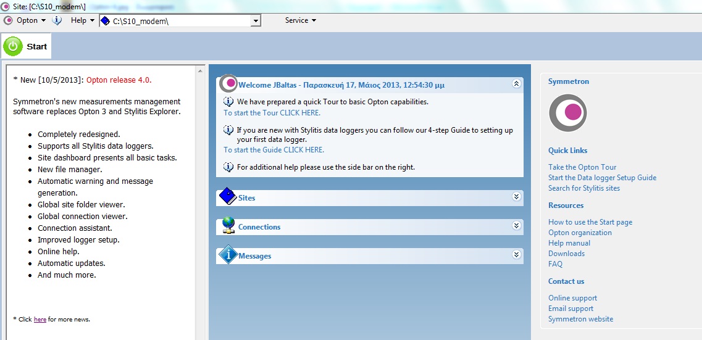Open 'Opton organization' resource link
Viewport: 702px width, 340px height.
pyautogui.click(x=580, y=233)
